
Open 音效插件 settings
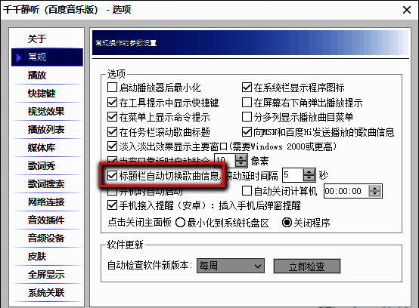pos(47,220)
